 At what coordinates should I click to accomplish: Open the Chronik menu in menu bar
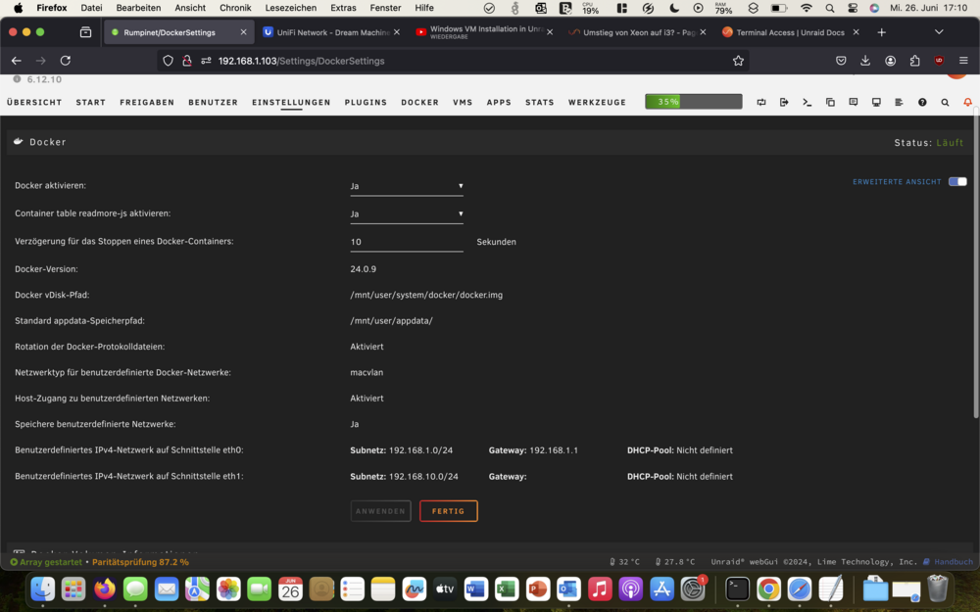point(235,8)
